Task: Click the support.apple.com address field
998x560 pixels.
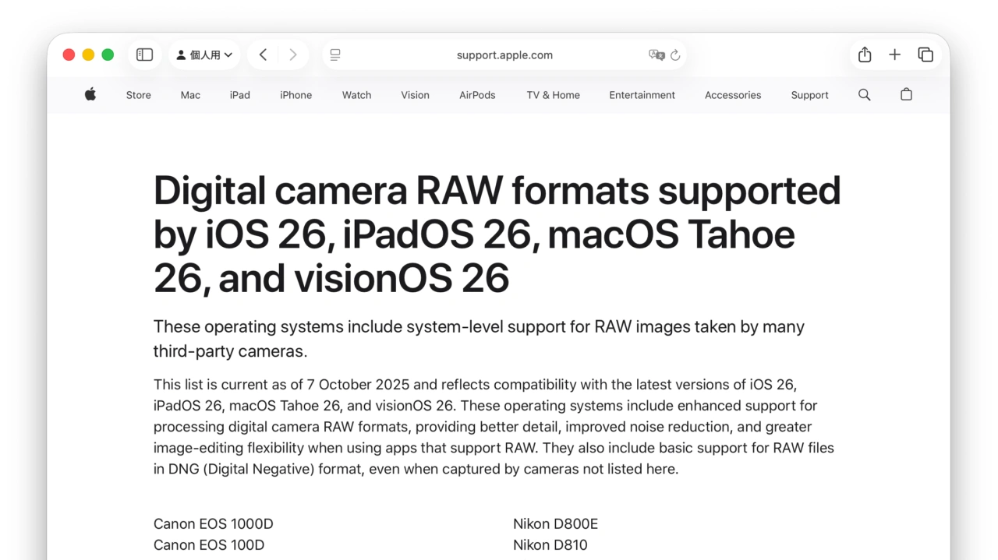Action: click(x=504, y=55)
